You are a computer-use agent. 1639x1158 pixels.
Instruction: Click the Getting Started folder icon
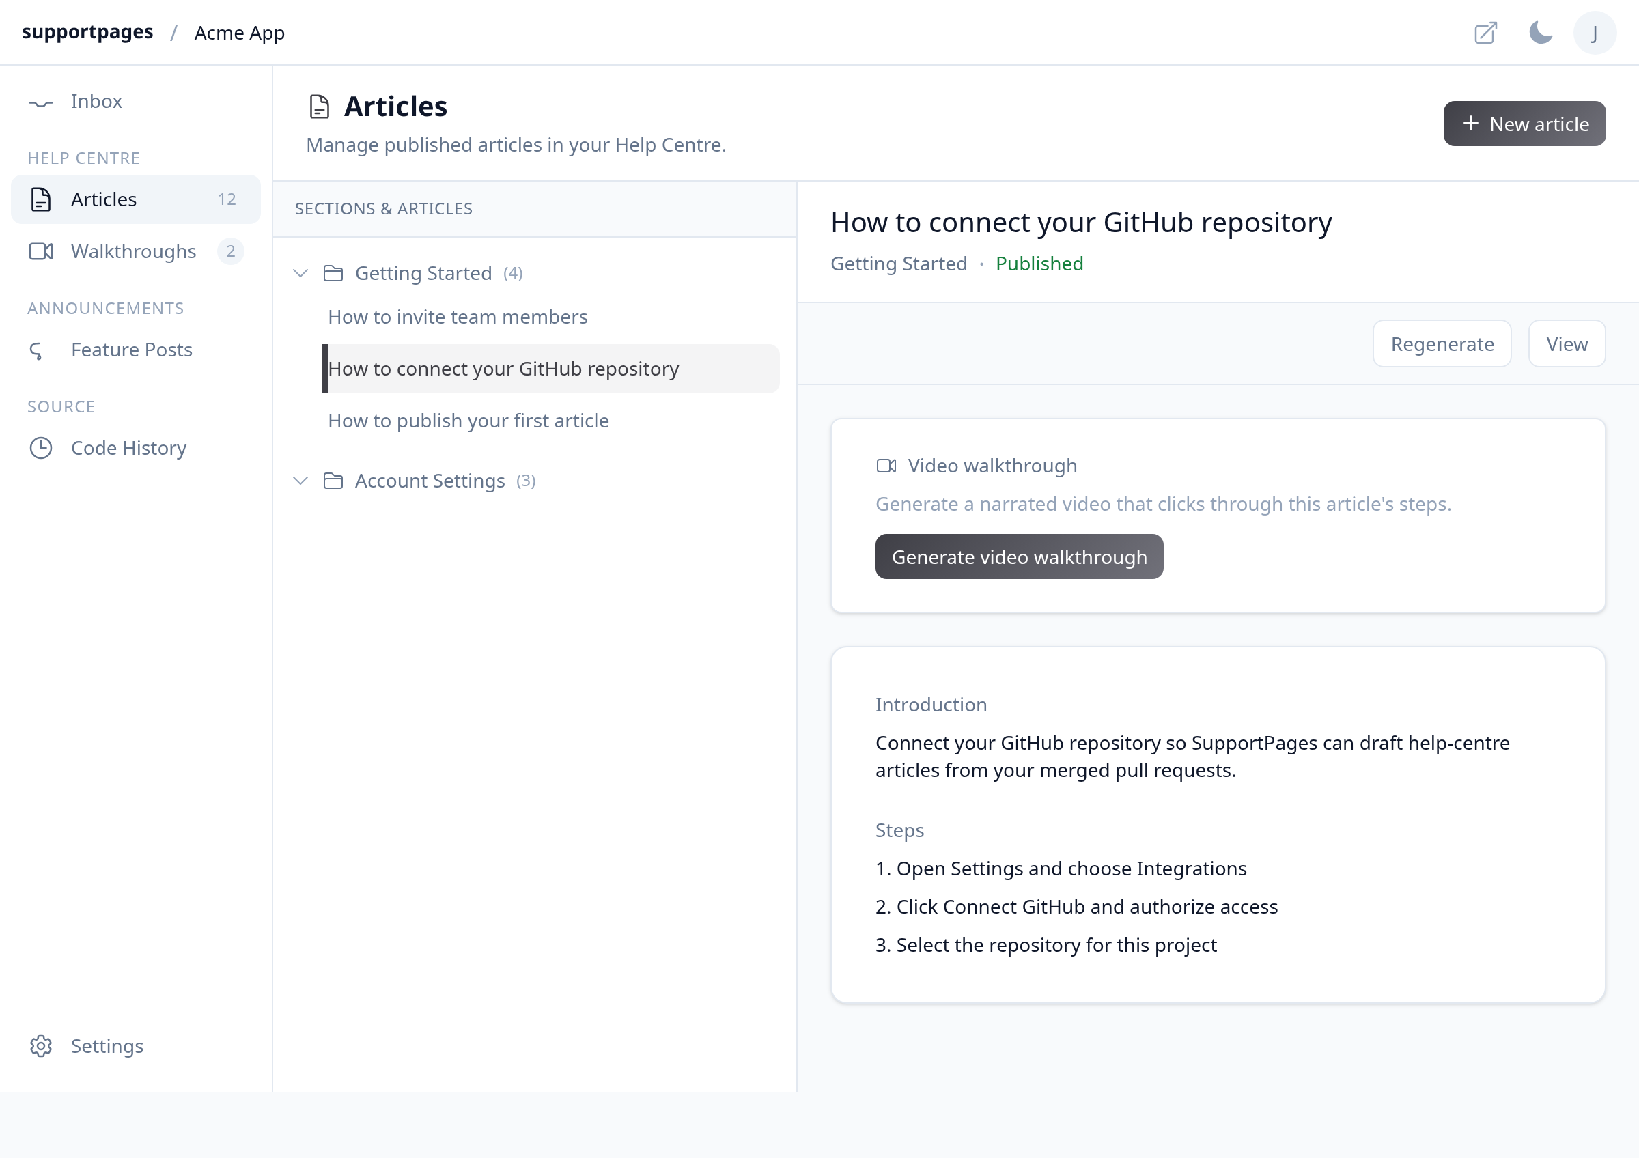click(x=333, y=273)
